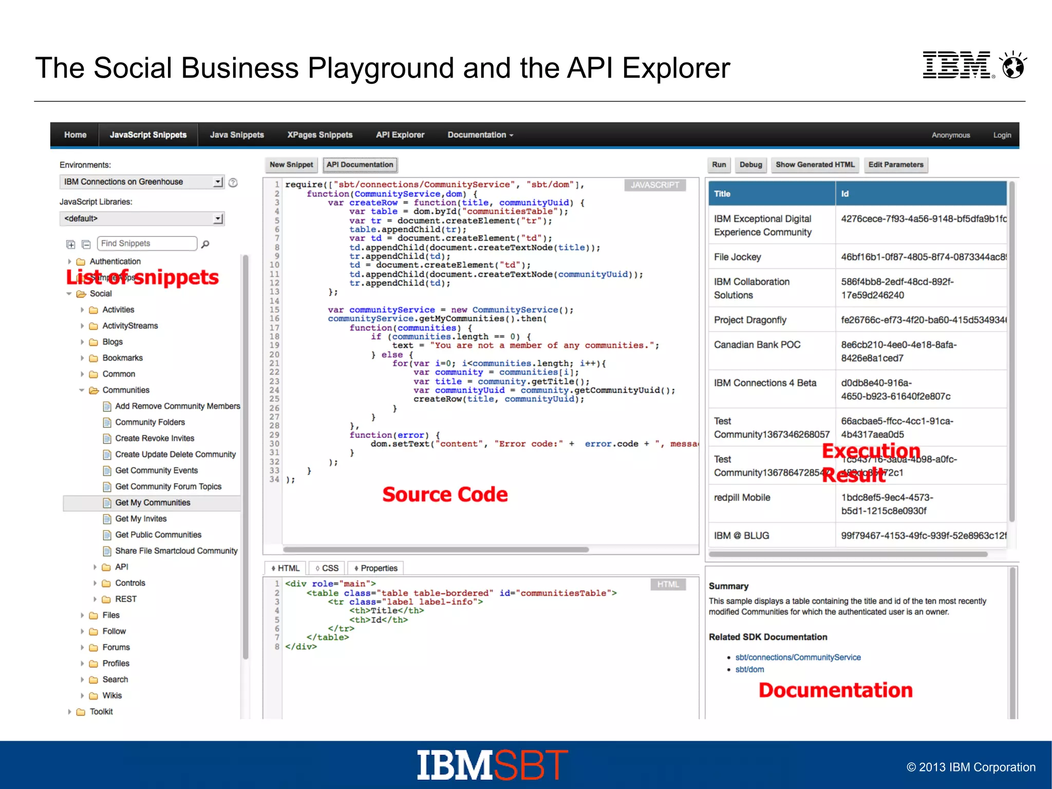Click the Blogs folder icon

(x=93, y=342)
